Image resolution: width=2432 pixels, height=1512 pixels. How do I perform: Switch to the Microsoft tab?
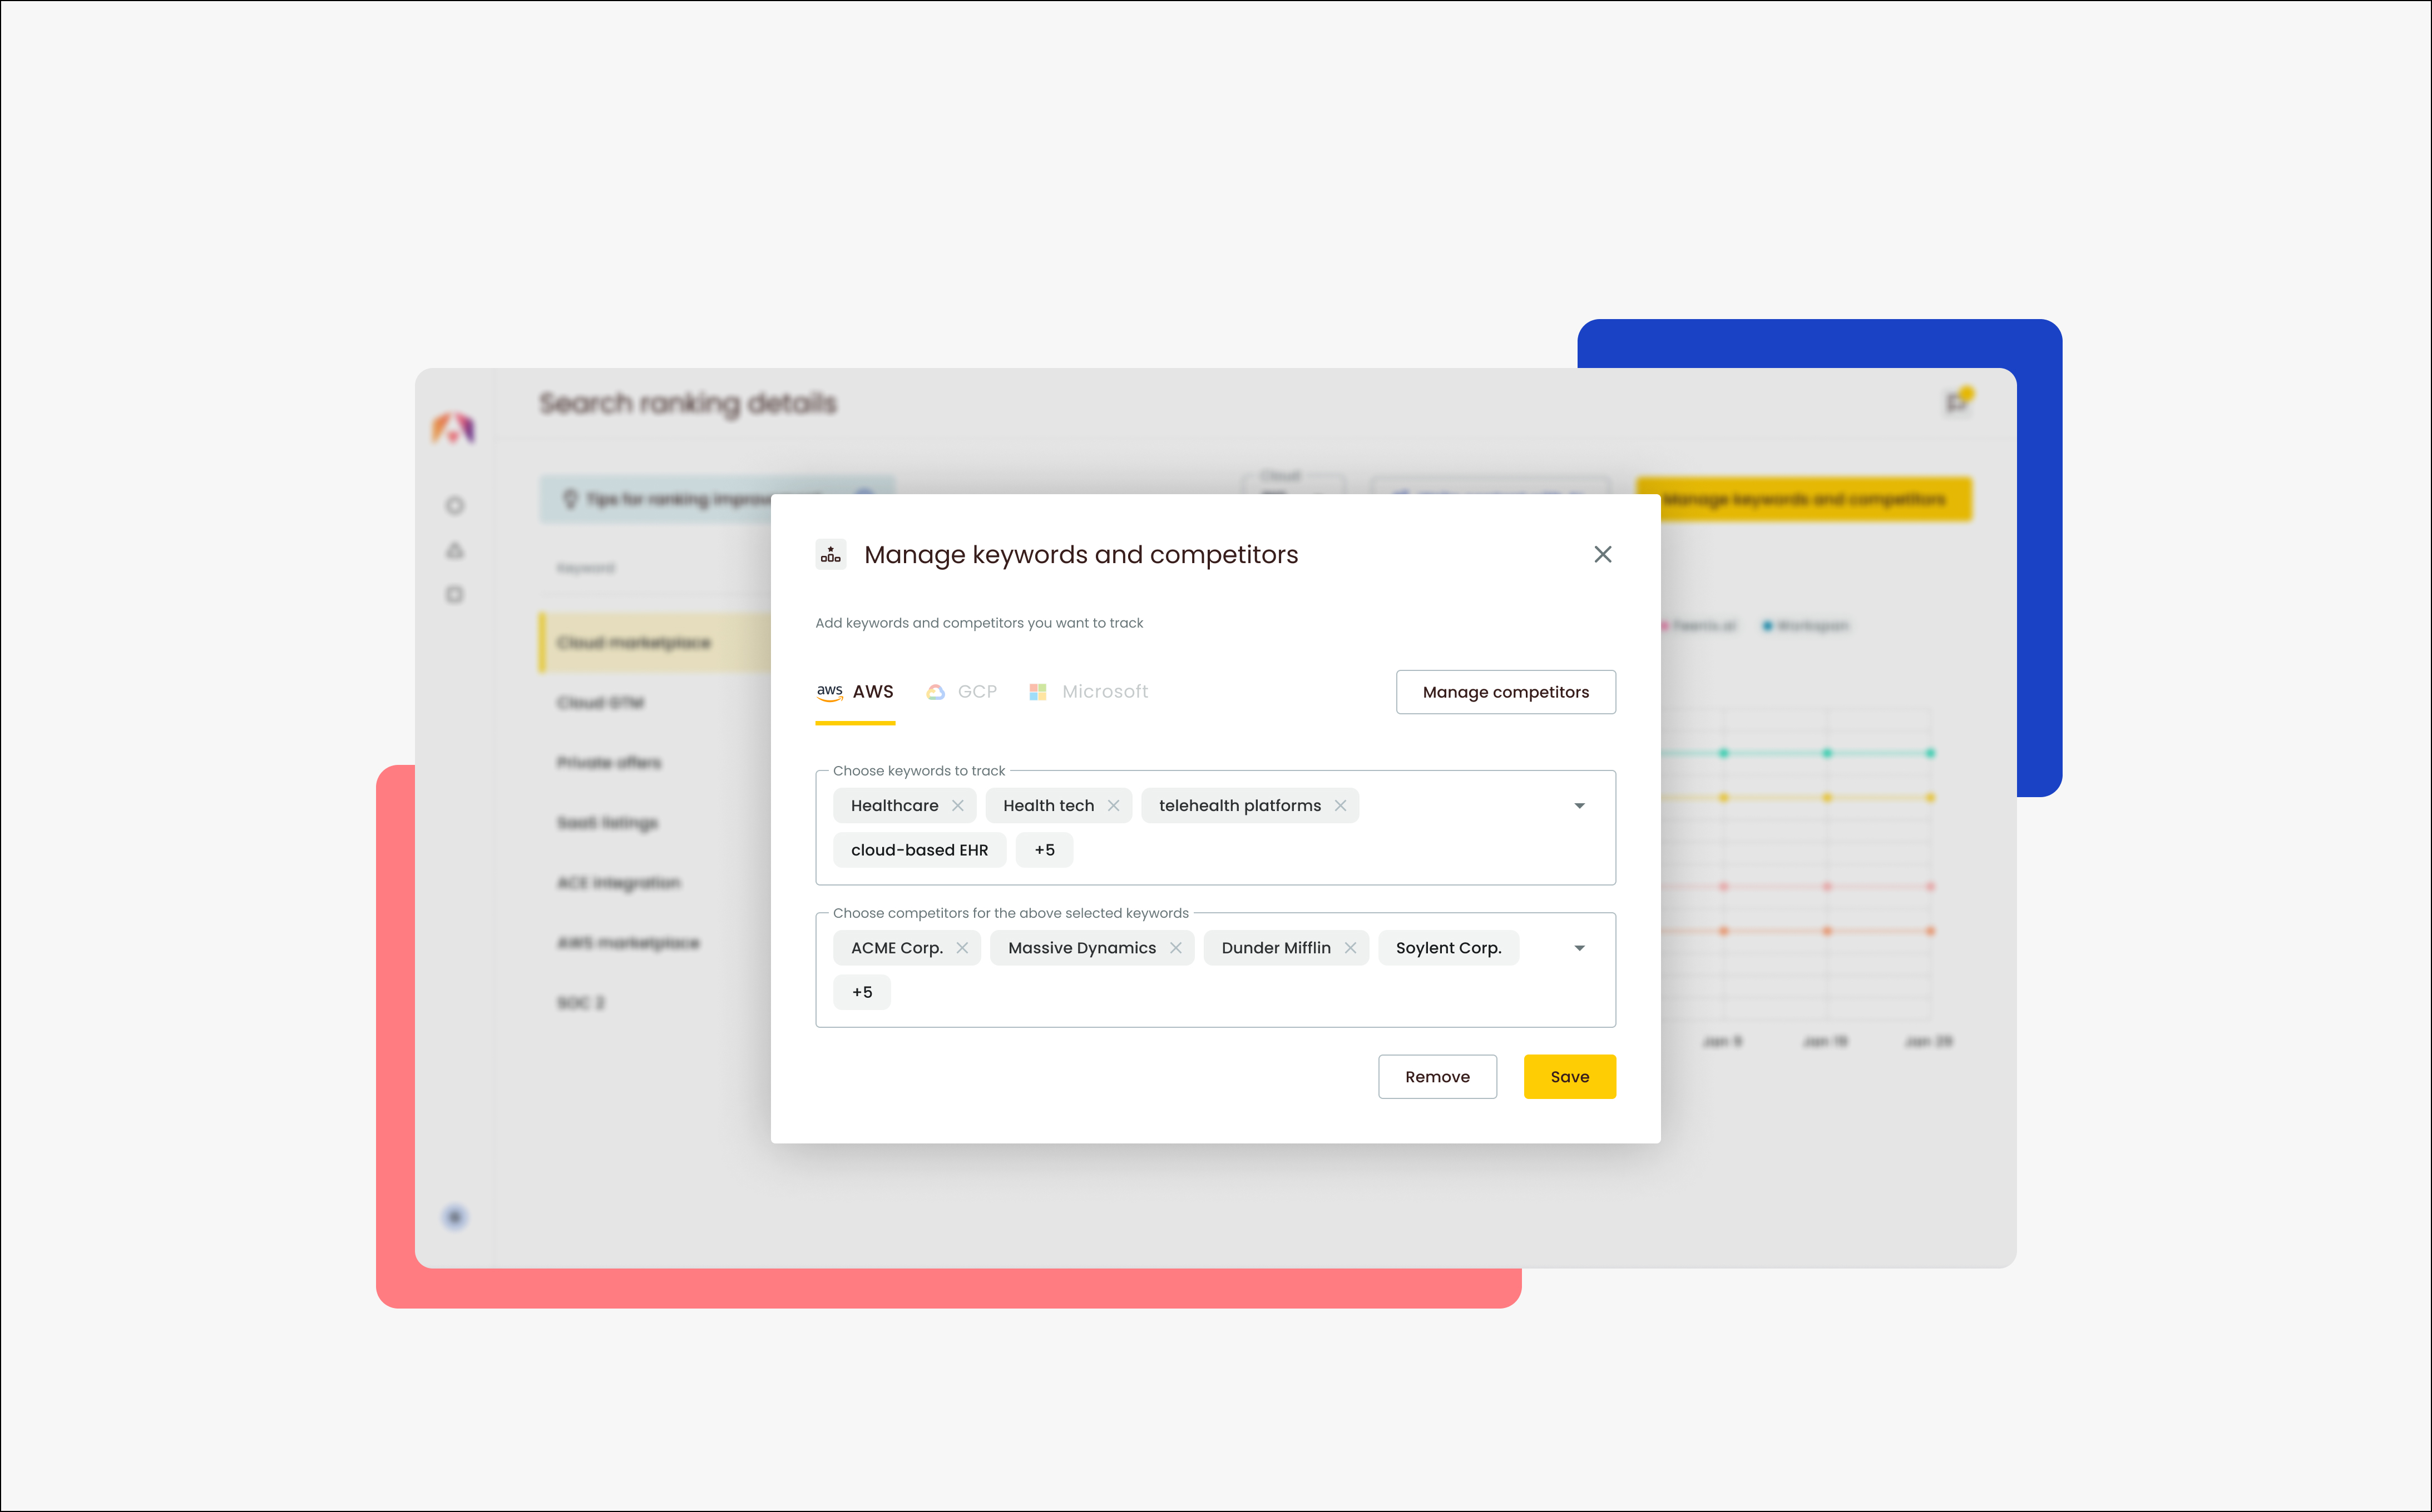pyautogui.click(x=1089, y=692)
